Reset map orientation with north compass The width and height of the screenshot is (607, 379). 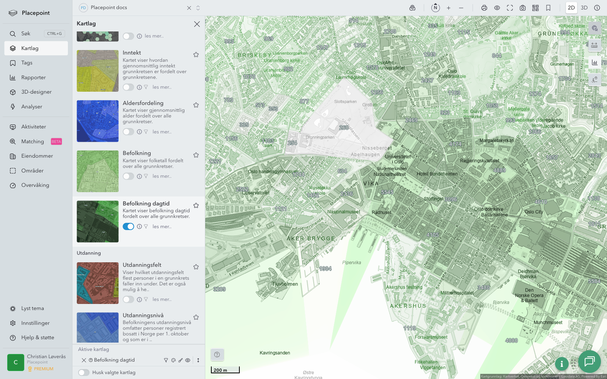pos(436,8)
